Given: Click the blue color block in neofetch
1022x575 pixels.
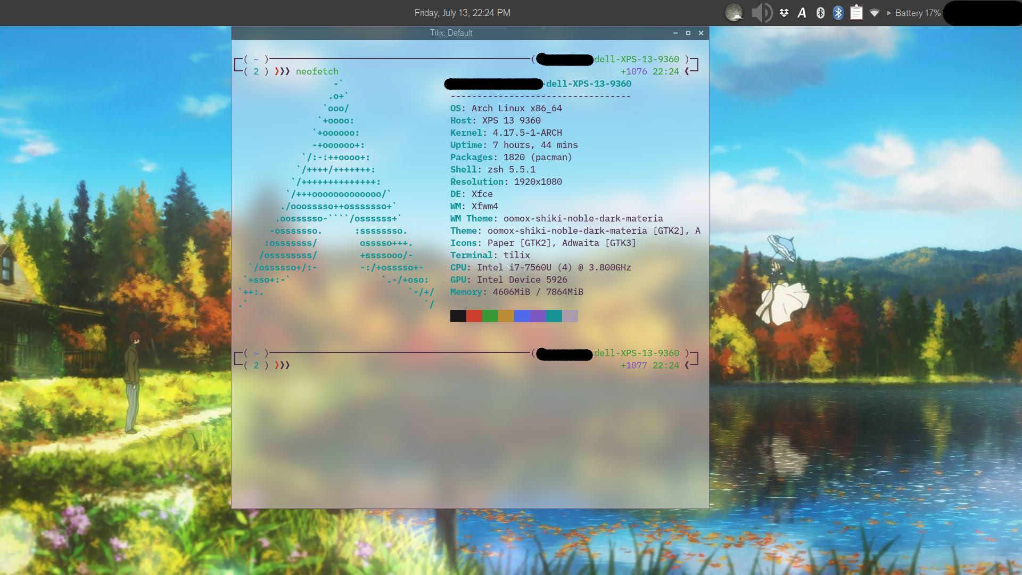Looking at the screenshot, I should pyautogui.click(x=522, y=316).
